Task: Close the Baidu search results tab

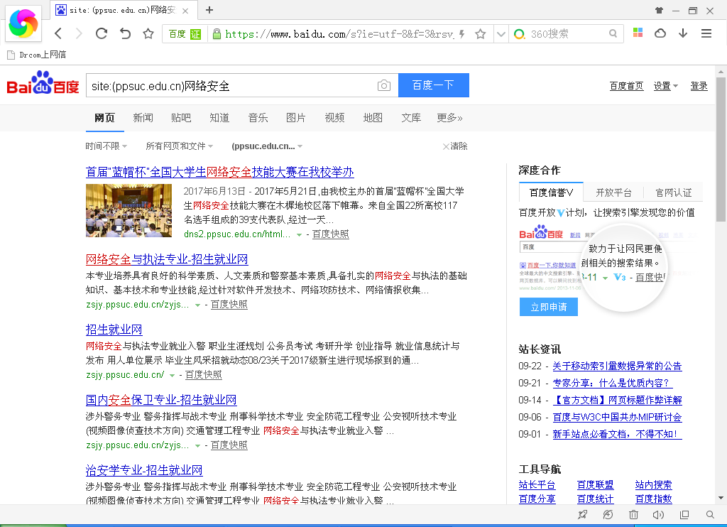Action: pos(185,11)
